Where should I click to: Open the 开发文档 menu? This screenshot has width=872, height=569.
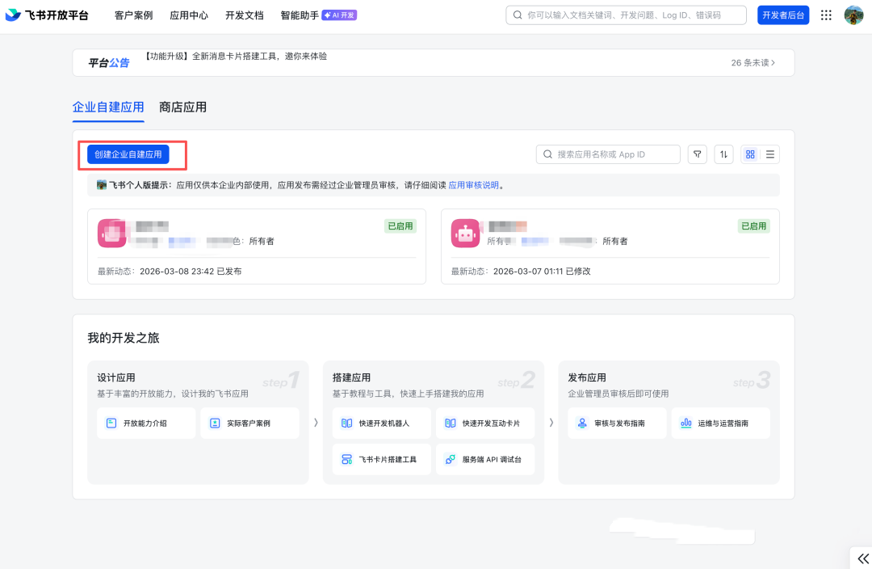point(244,15)
